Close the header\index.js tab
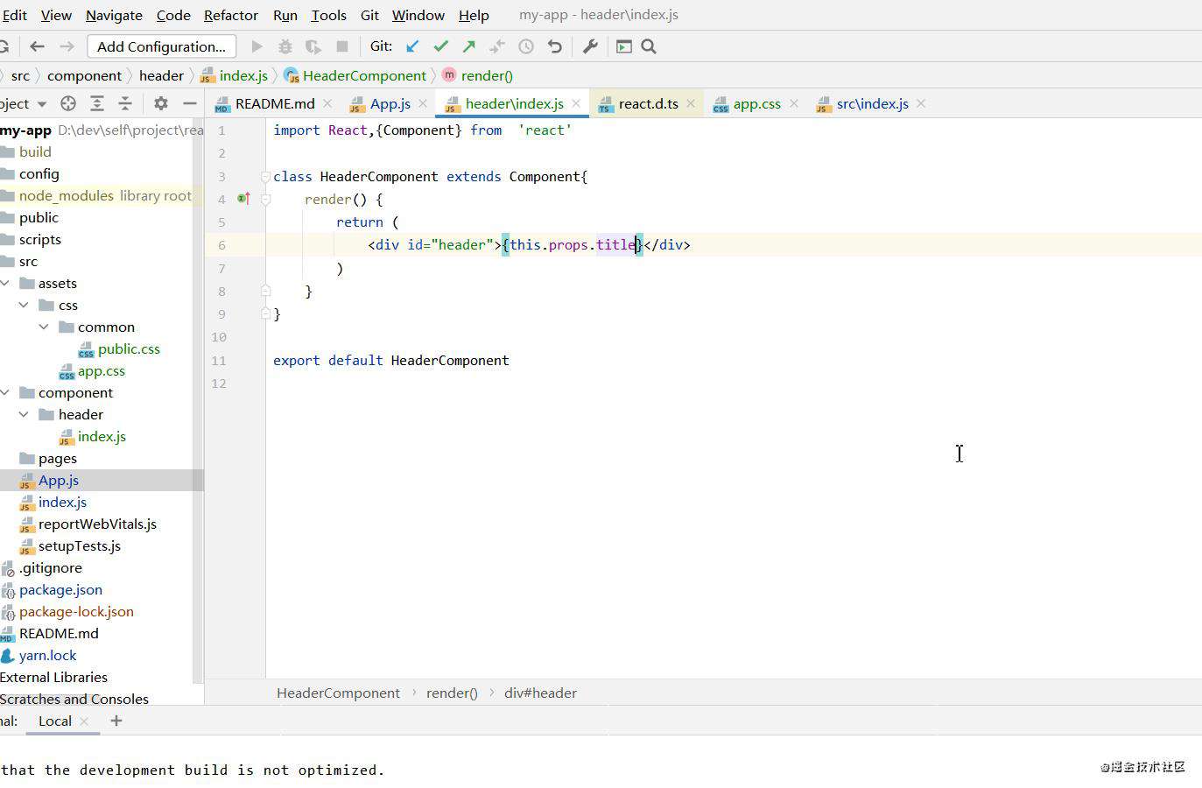The height and width of the screenshot is (788, 1202). (x=576, y=103)
